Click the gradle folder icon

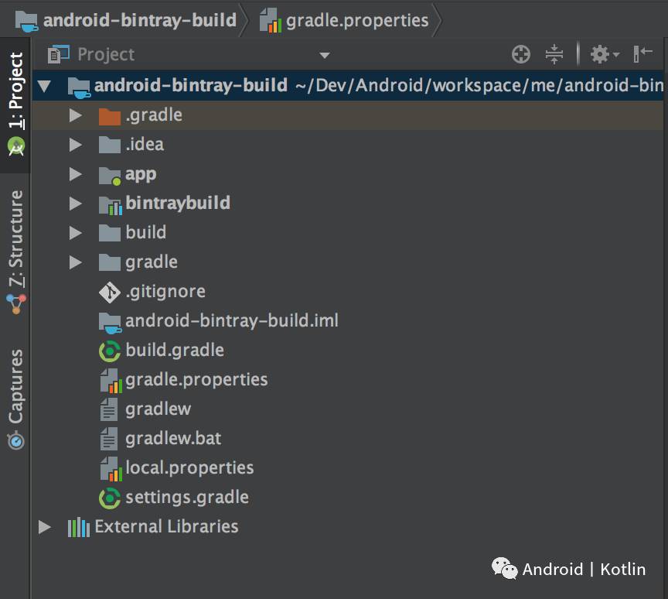pos(110,262)
